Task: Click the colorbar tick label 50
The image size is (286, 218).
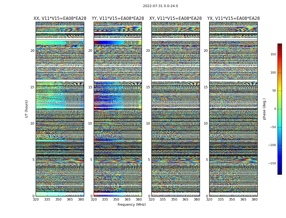Action: coord(274,91)
